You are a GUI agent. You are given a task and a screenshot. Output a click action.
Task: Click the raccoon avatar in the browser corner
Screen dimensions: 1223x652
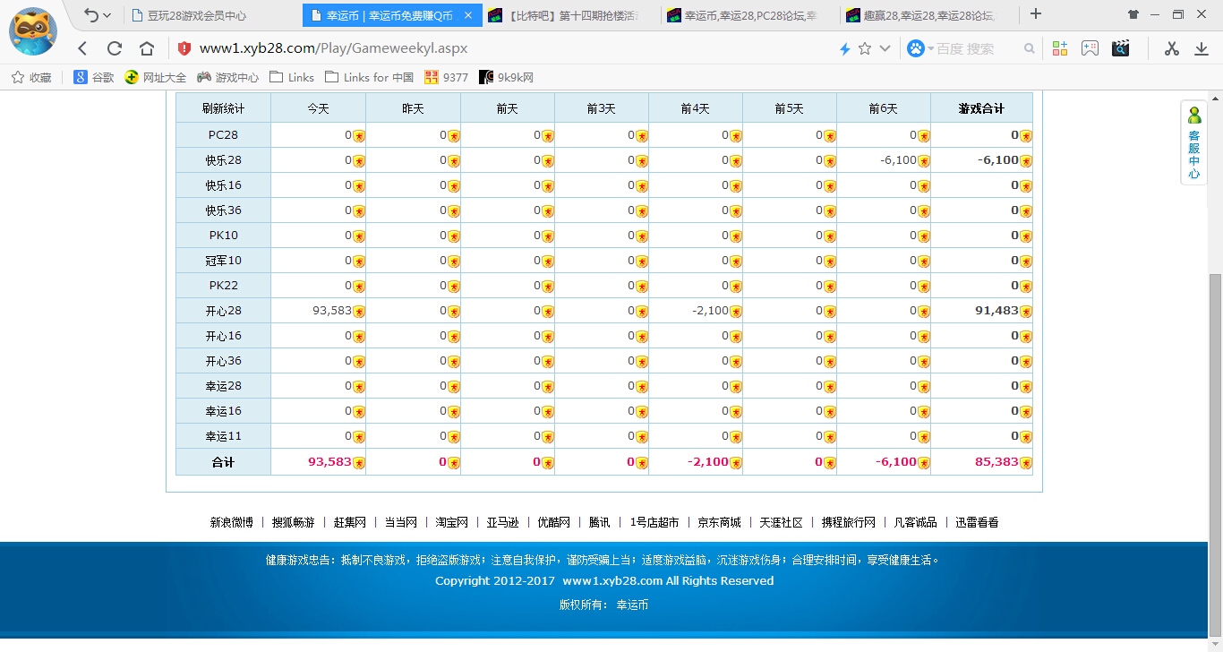click(32, 31)
